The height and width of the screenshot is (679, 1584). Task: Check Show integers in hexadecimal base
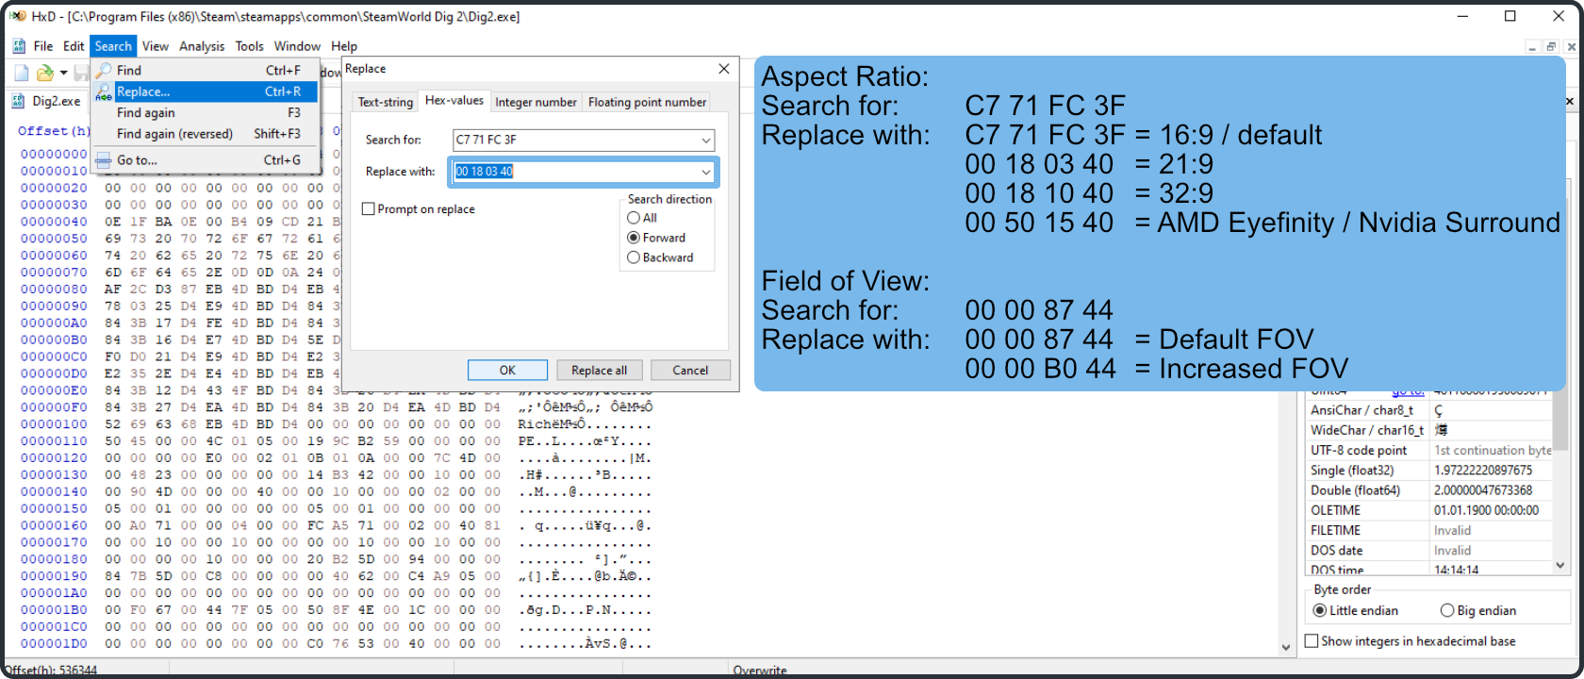[1311, 641]
